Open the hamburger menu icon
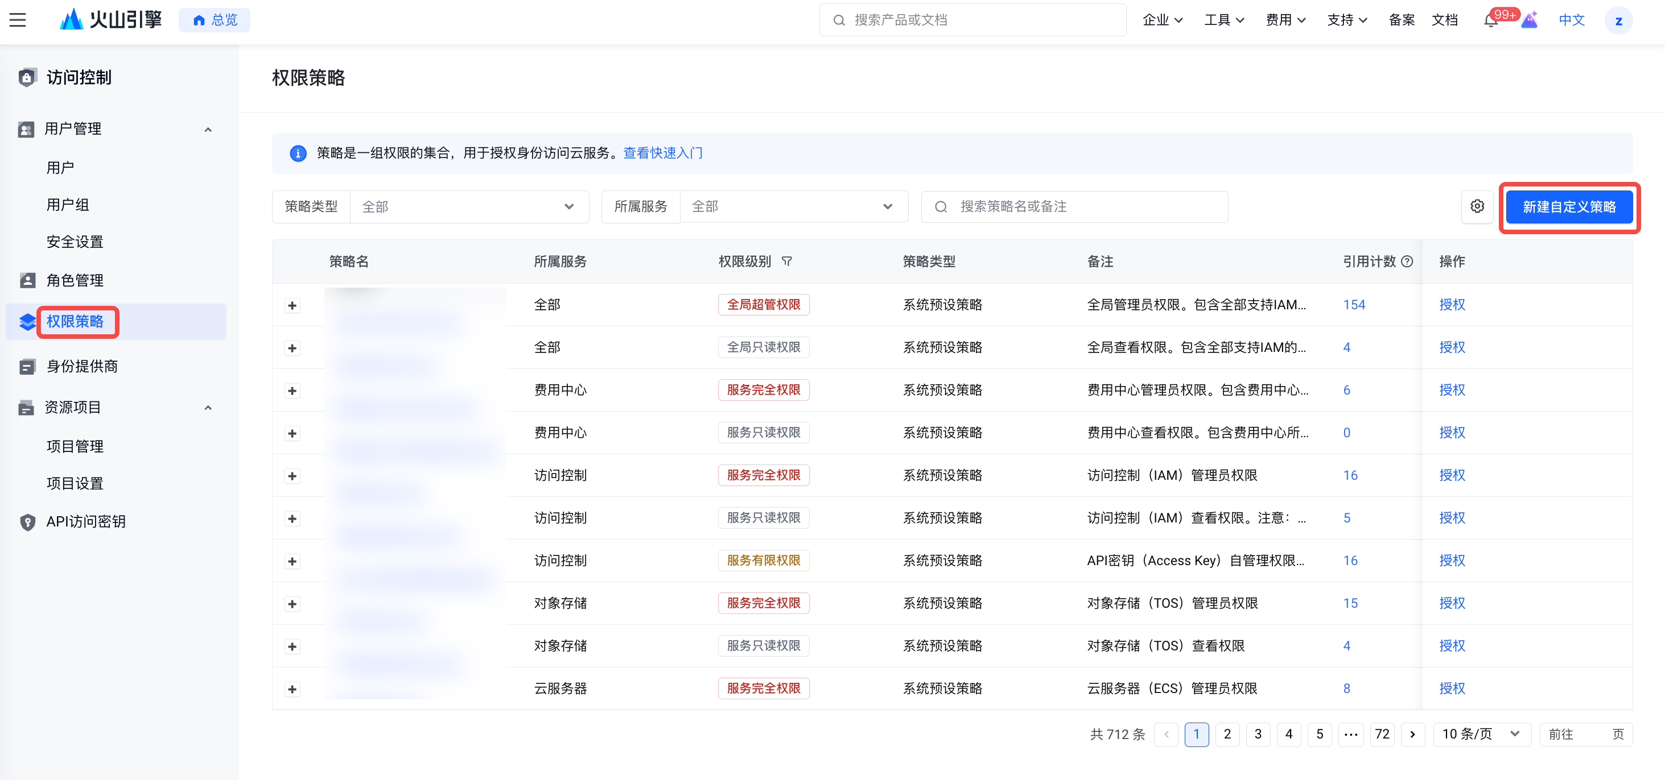This screenshot has width=1665, height=780. pyautogui.click(x=18, y=20)
